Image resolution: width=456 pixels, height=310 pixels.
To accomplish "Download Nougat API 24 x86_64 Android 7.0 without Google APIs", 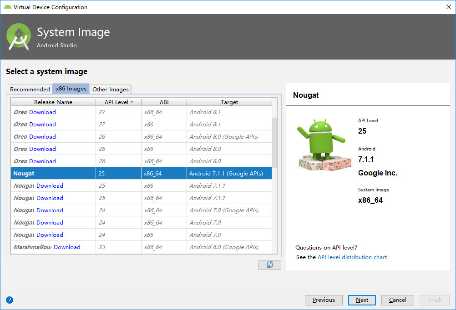I will tap(50, 223).
